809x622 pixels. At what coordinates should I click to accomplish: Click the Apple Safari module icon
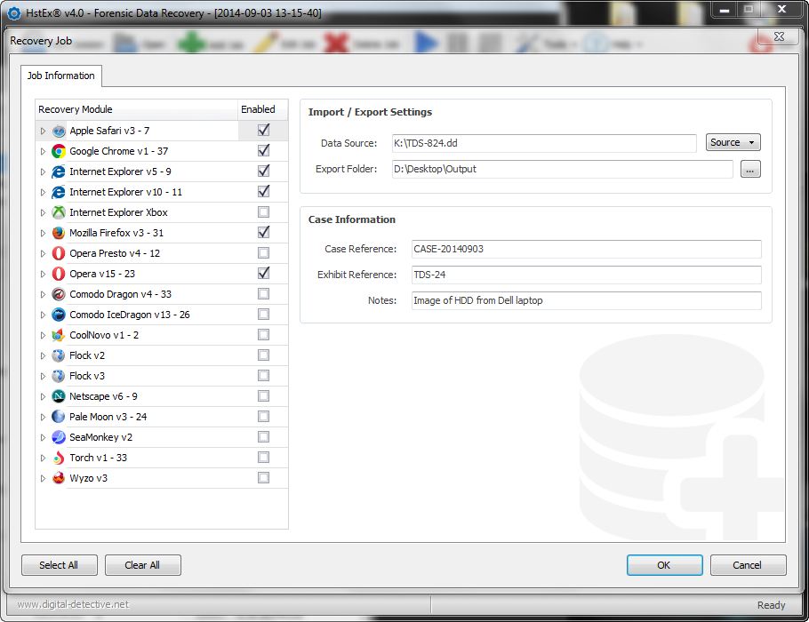(59, 131)
